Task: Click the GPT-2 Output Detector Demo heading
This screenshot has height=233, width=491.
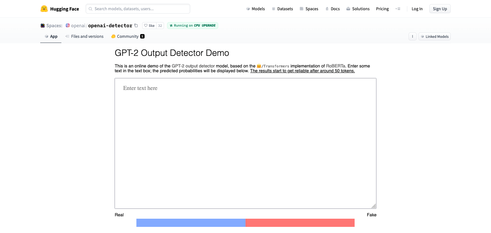Action: (x=172, y=53)
